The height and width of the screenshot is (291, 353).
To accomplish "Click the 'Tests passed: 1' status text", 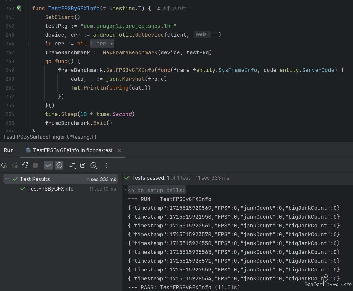I will click(150, 178).
